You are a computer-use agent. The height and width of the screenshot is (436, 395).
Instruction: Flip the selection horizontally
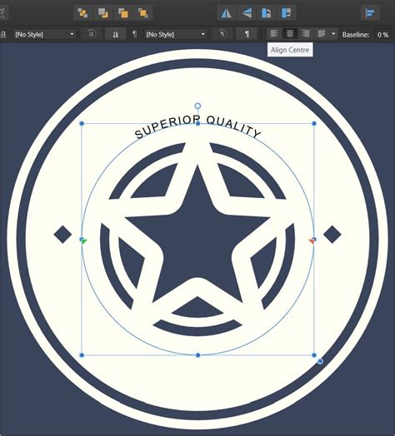(x=226, y=13)
